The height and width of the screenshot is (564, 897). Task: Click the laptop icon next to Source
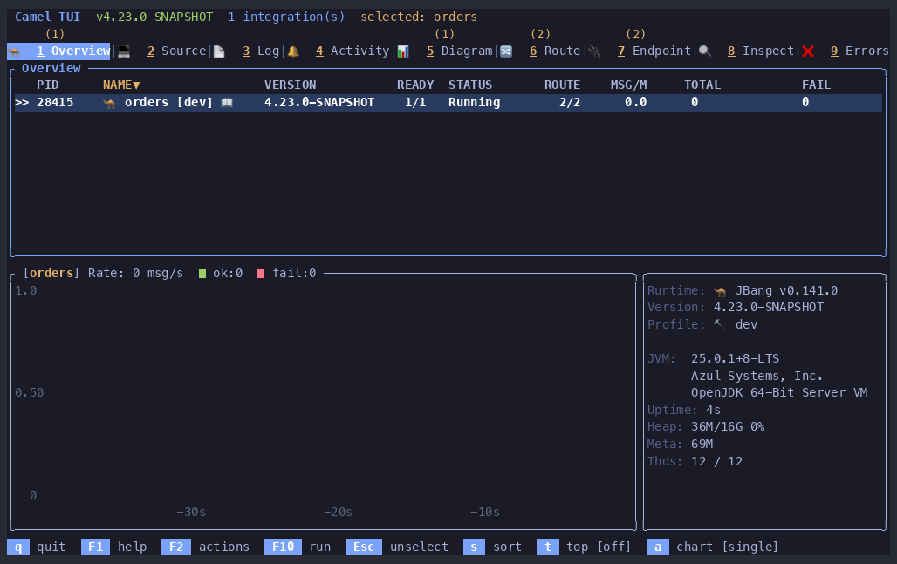click(x=124, y=51)
